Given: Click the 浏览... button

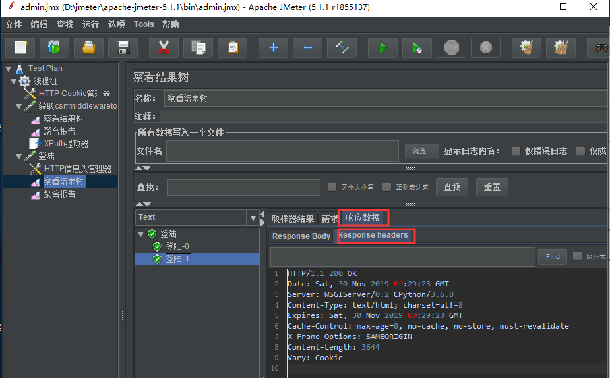Looking at the screenshot, I should 422,151.
